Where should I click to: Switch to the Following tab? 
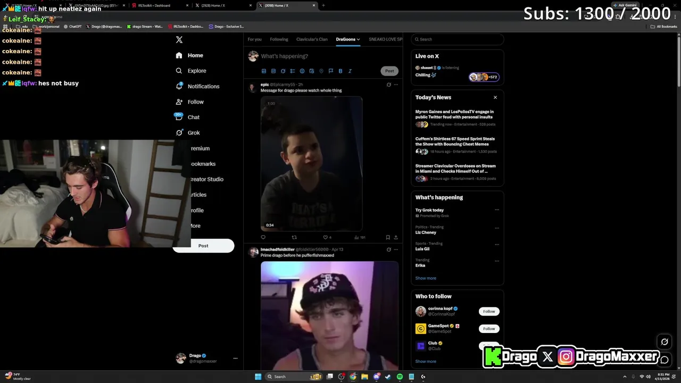[x=279, y=39]
